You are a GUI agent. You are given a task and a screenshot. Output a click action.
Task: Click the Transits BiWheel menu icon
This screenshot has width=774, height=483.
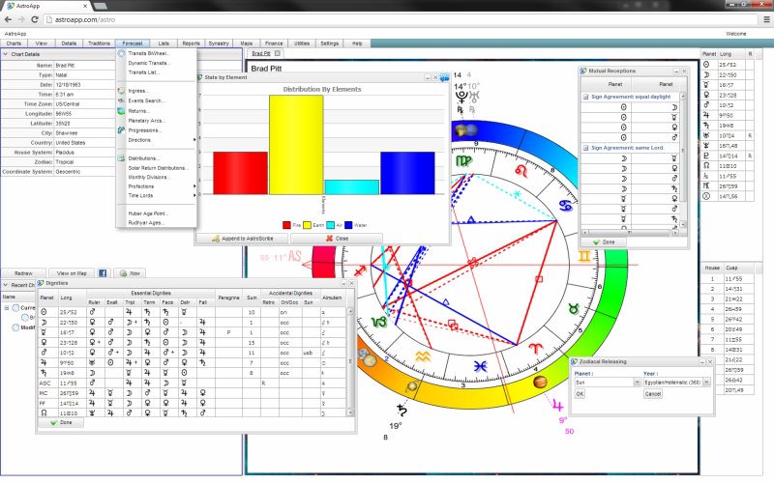(x=121, y=53)
